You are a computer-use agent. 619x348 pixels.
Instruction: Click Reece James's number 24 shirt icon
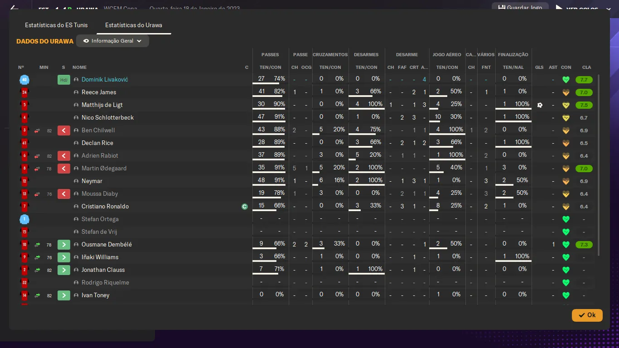[x=24, y=92]
